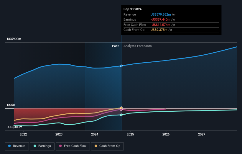This screenshot has height=154, width=242.
Task: Click the Sep 30 2024 tooltip date
Action: tap(132, 9)
